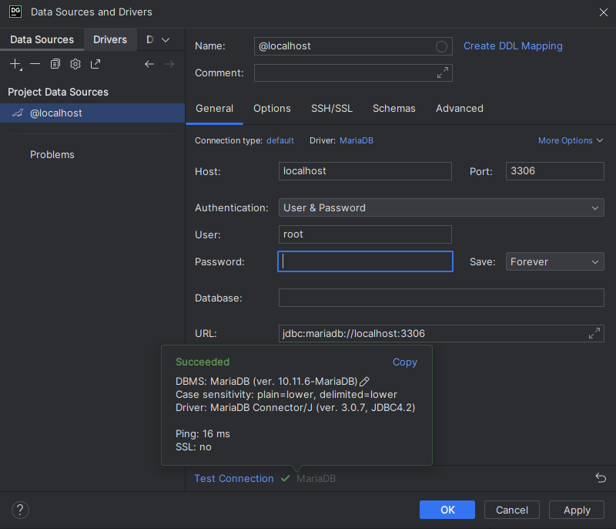
Task: Click the 'SSL: no' text
Action: 193,447
